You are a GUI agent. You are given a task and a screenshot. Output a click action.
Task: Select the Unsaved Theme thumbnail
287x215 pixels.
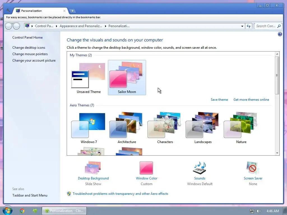coord(89,78)
